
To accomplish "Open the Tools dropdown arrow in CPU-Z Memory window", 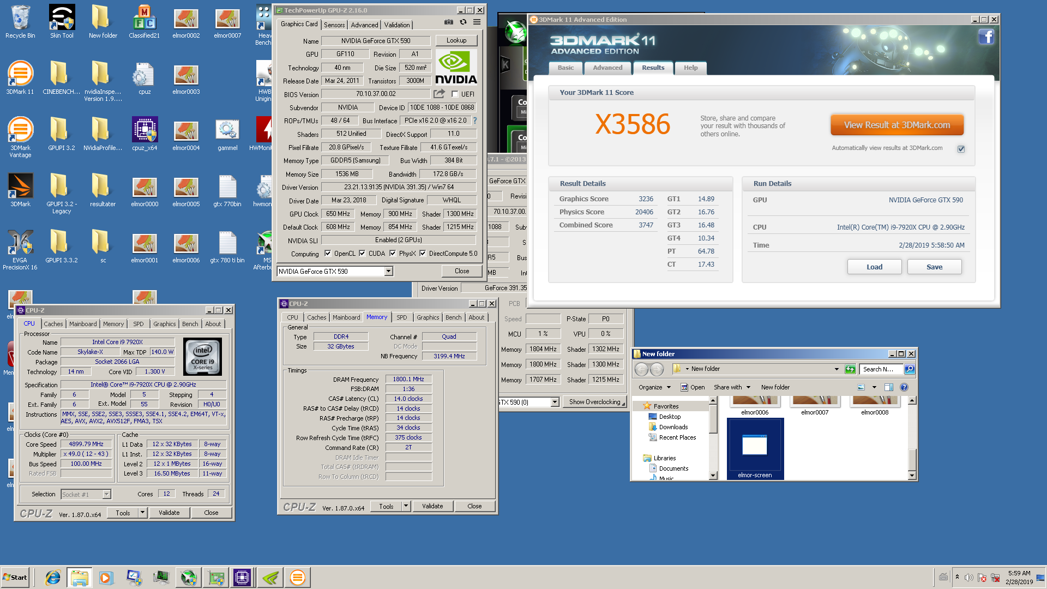I will (406, 506).
